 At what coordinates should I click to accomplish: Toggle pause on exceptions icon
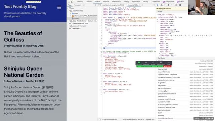[x=180, y=5]
